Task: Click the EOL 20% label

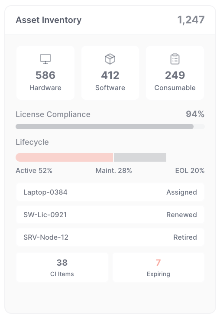Action: click(x=190, y=170)
